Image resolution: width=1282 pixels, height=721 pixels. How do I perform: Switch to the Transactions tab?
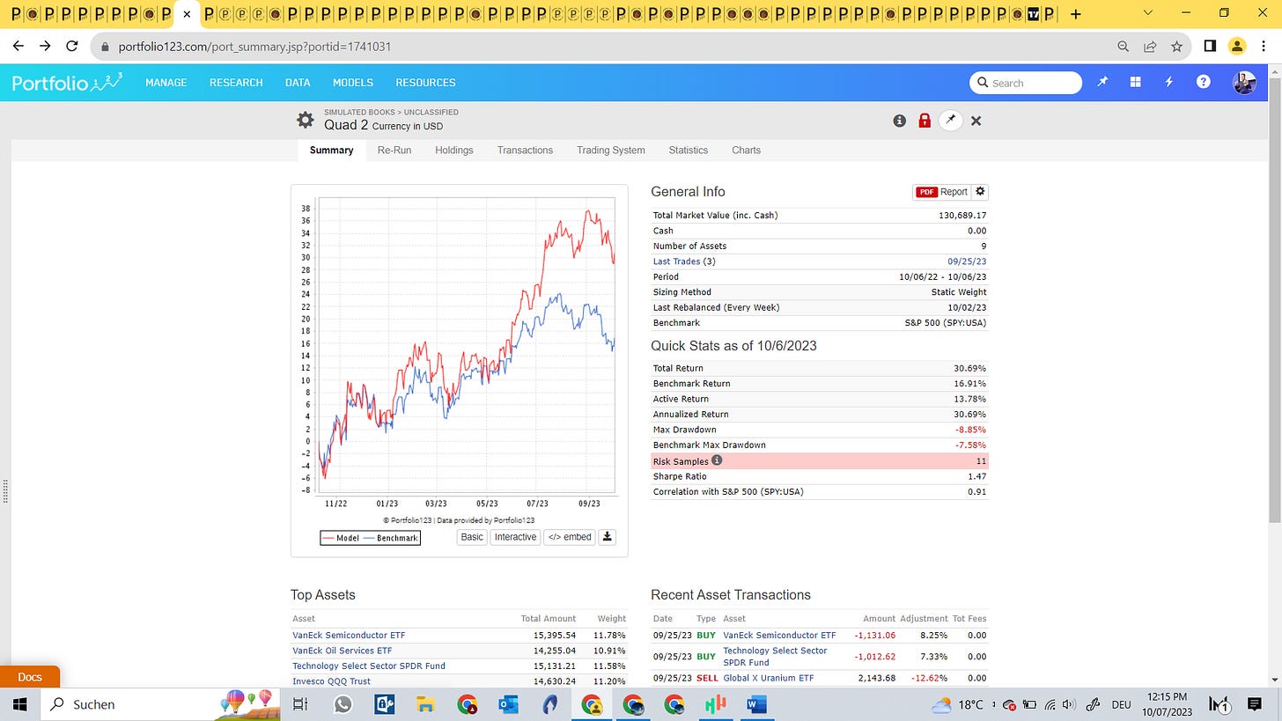(x=525, y=151)
